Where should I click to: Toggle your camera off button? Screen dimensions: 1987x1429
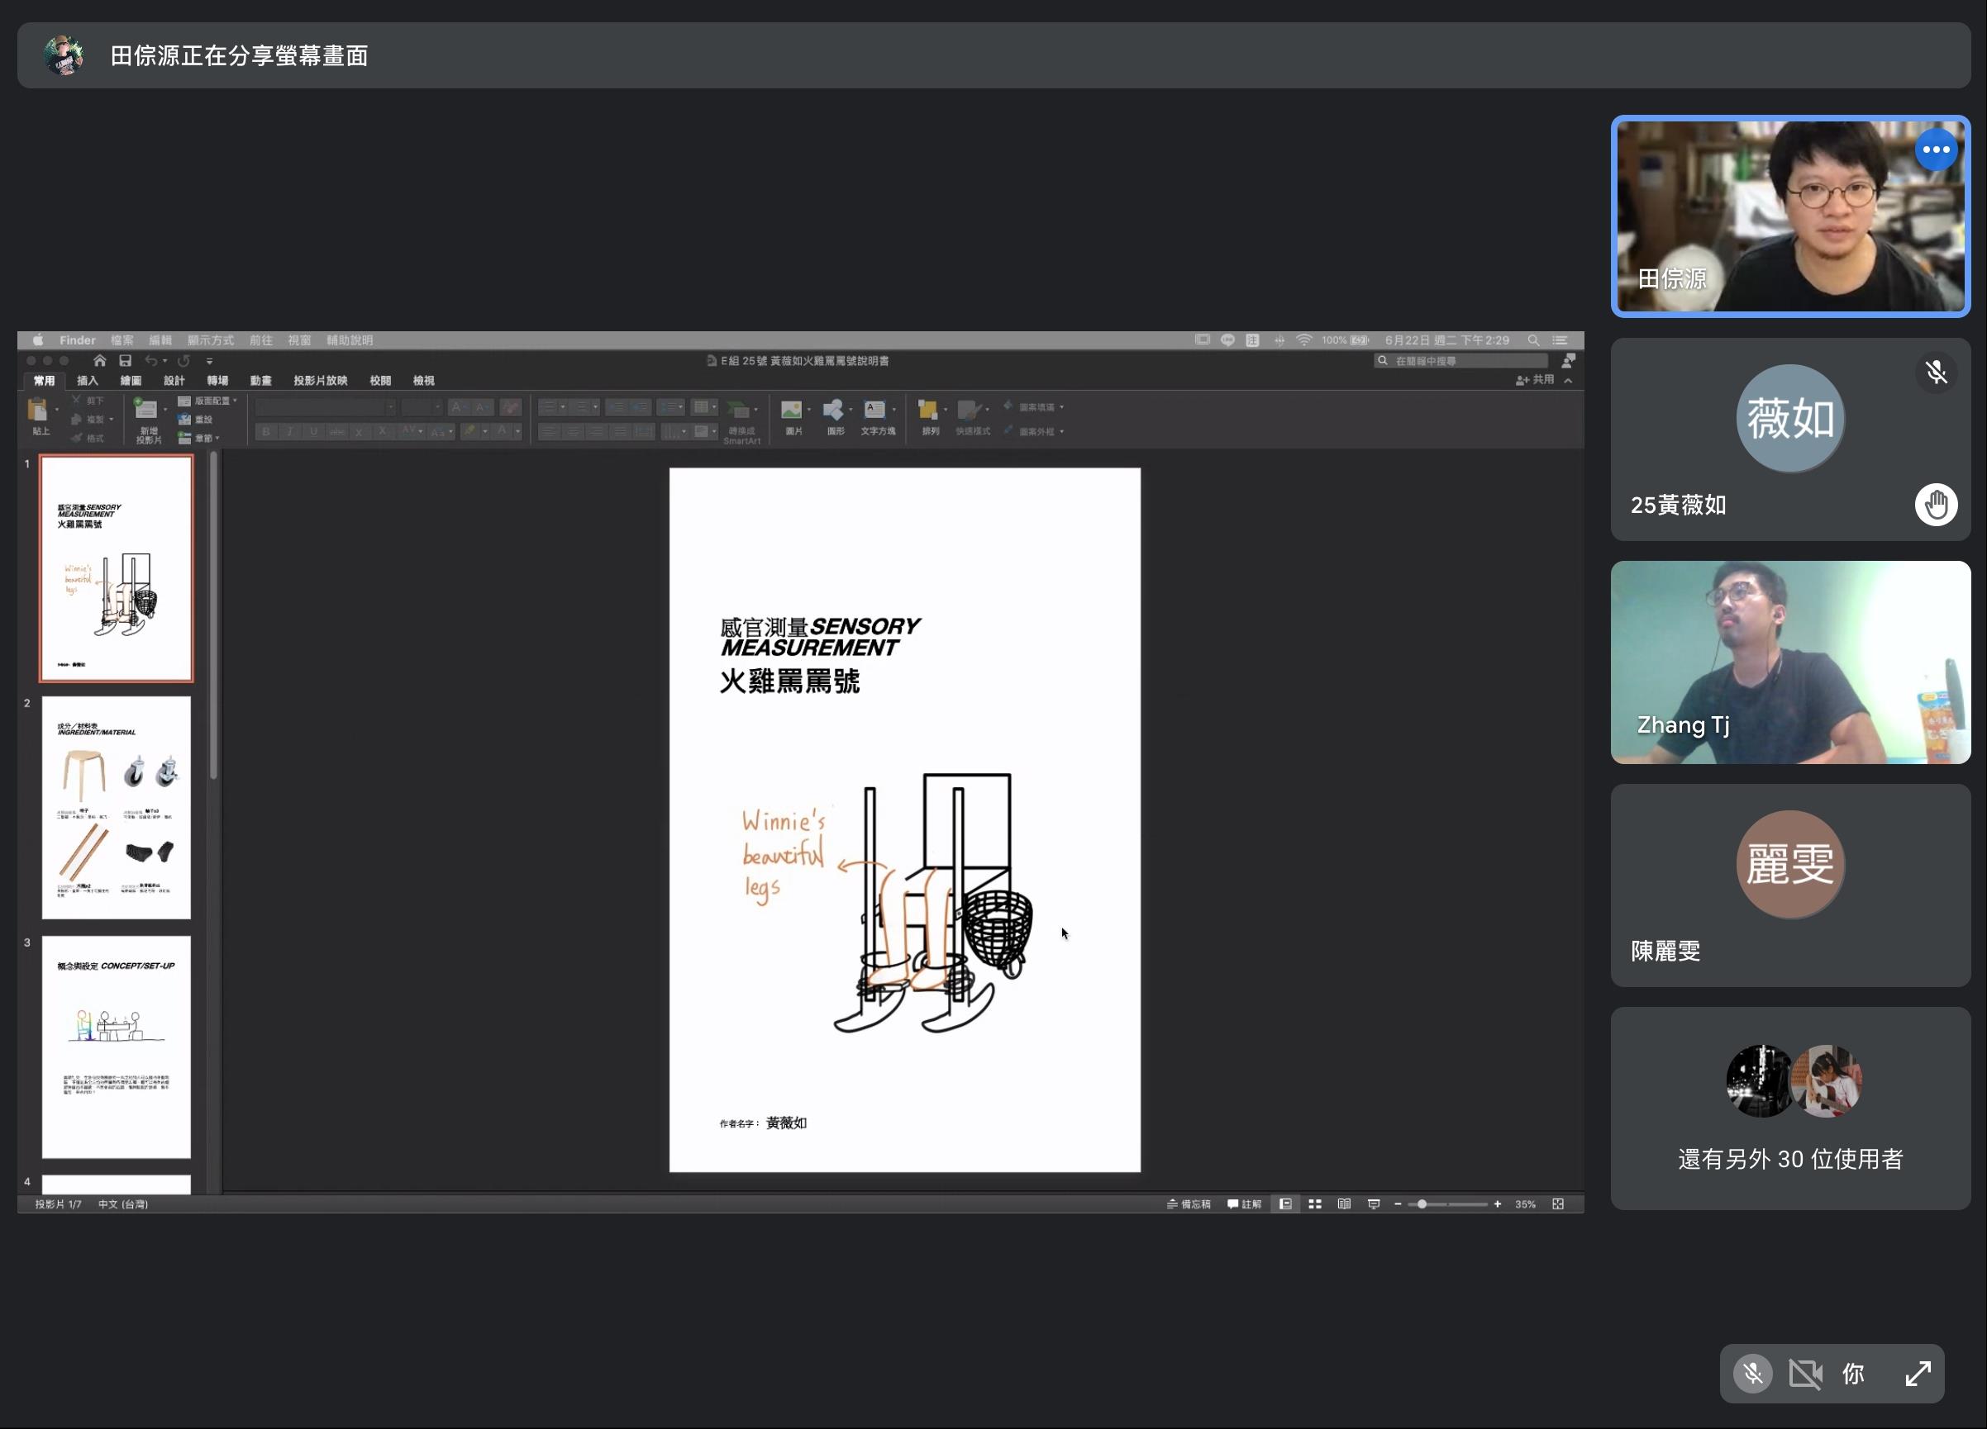tap(1805, 1374)
